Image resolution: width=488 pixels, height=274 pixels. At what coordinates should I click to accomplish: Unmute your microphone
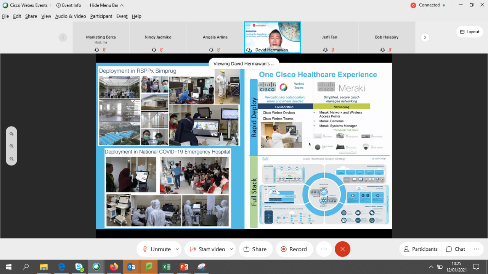pyautogui.click(x=156, y=249)
